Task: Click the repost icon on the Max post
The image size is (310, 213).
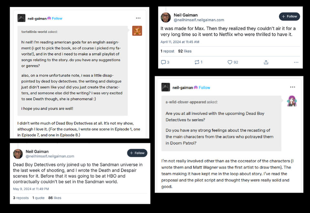Action: [x=197, y=62]
